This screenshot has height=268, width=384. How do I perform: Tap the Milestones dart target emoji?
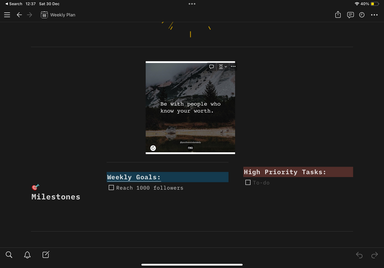coord(36,187)
